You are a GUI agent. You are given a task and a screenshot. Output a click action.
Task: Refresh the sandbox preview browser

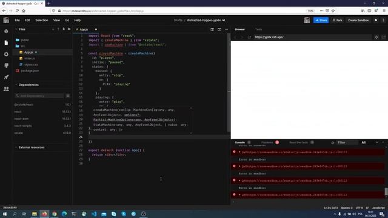coord(249,37)
